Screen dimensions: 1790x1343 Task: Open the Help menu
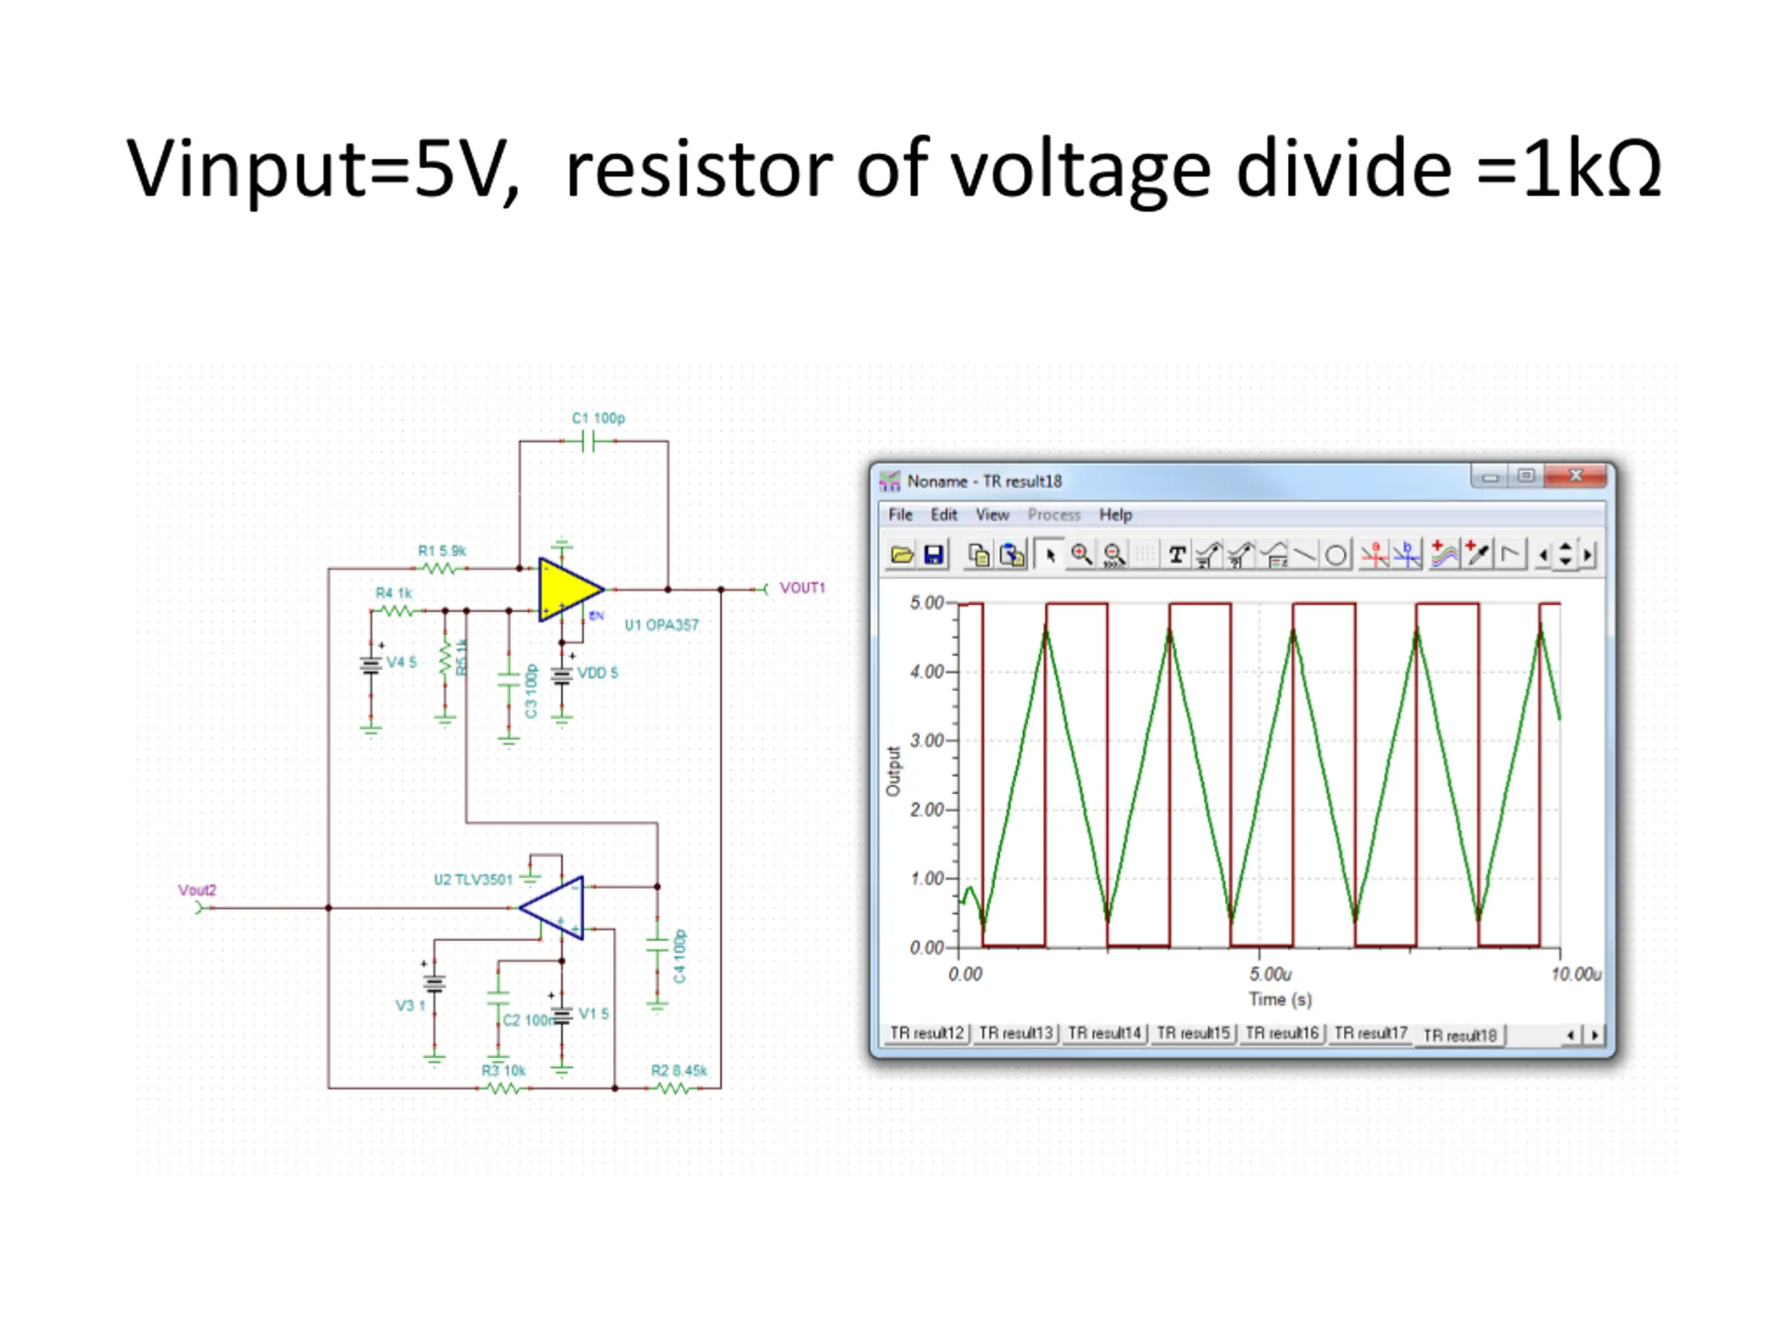click(1115, 515)
